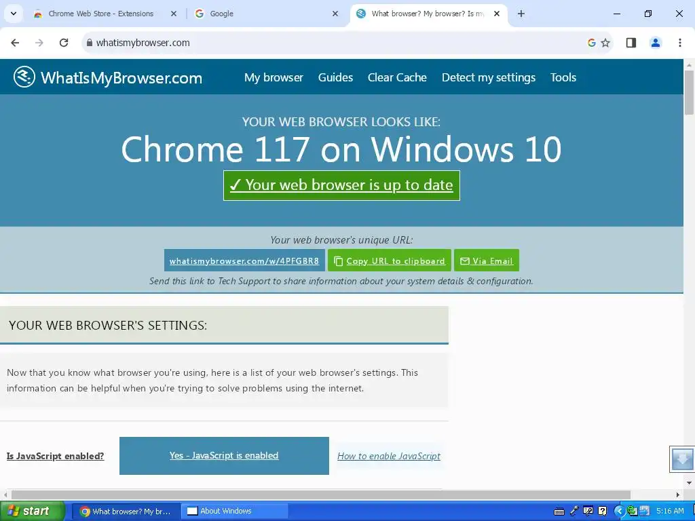Image resolution: width=695 pixels, height=521 pixels.
Task: Select Chrome What browser taskbar button
Action: pyautogui.click(x=126, y=512)
